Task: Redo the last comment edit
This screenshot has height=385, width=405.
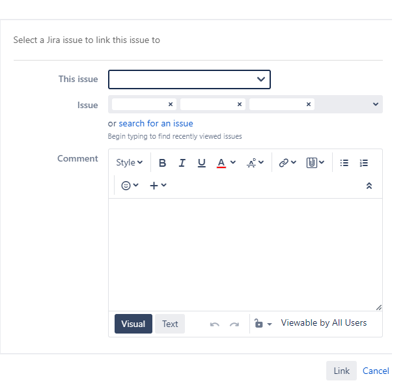Action: tap(234, 324)
